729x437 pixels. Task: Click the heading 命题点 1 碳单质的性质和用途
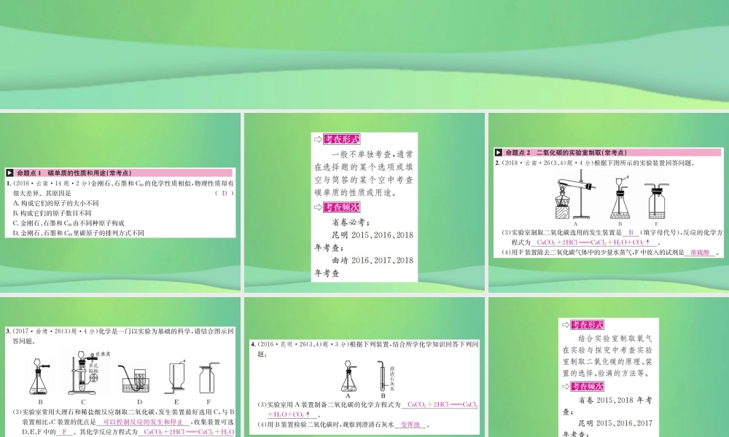click(x=74, y=173)
